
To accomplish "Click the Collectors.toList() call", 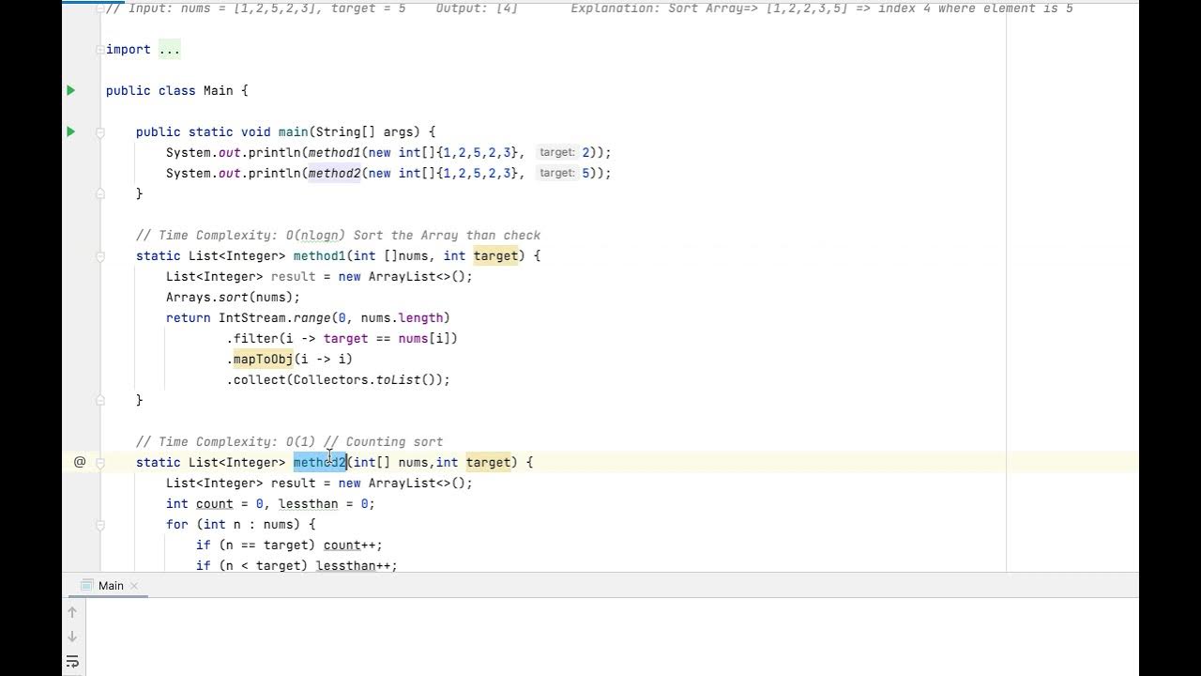I will [x=367, y=379].
